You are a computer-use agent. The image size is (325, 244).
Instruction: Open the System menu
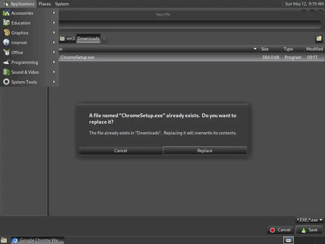click(62, 4)
